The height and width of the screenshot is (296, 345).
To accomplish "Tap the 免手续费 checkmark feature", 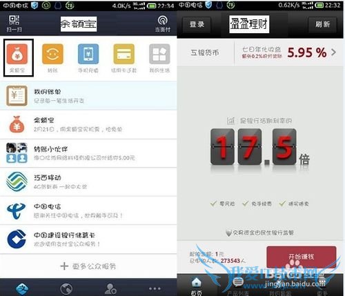I will pos(257,204).
